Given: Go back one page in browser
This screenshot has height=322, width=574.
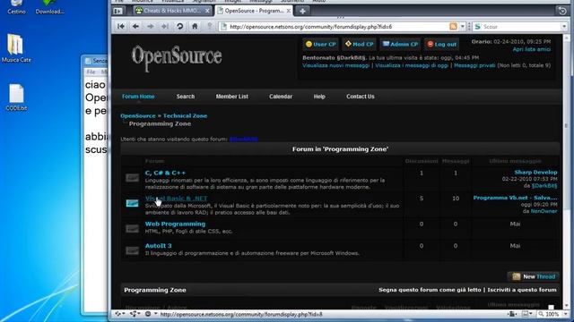Looking at the screenshot, I should [135, 26].
